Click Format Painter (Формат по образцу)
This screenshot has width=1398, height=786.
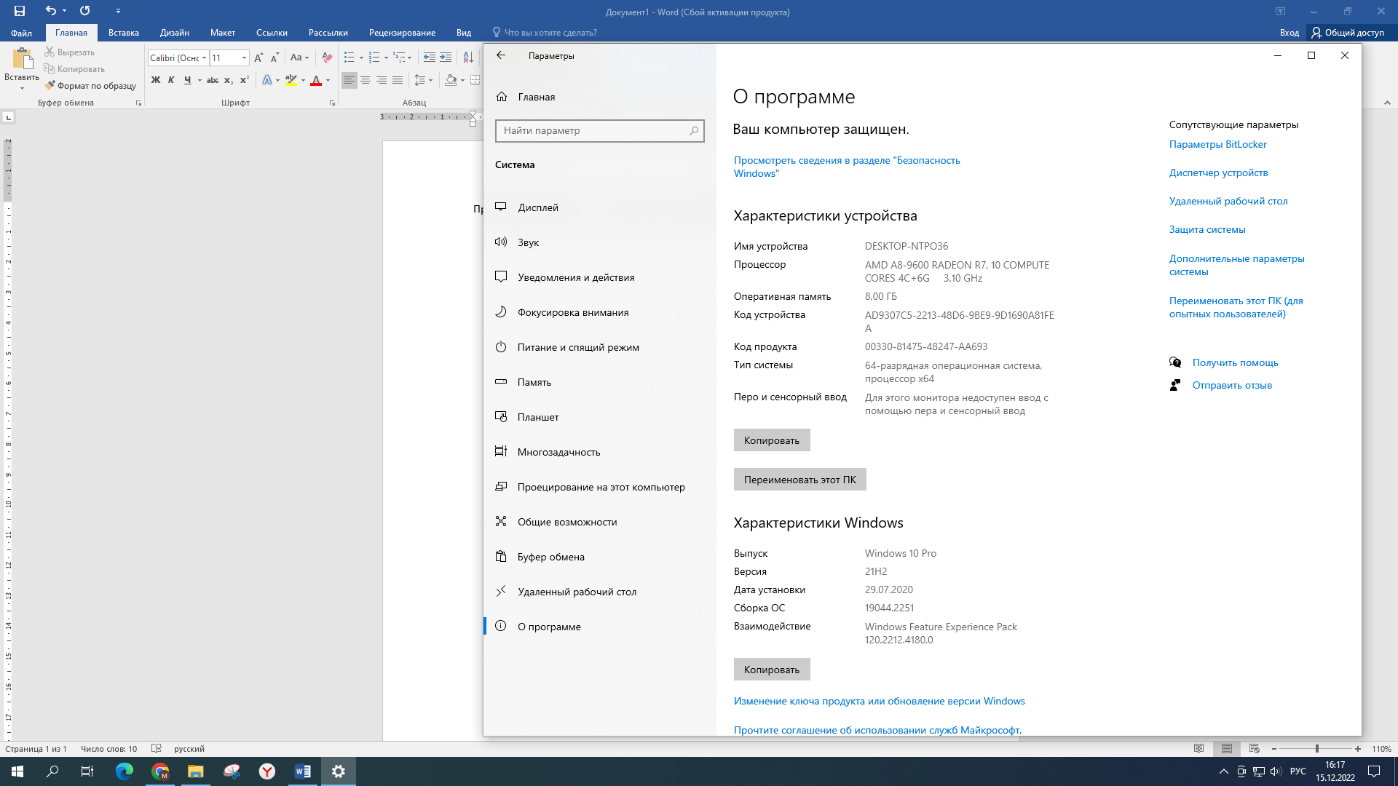90,86
